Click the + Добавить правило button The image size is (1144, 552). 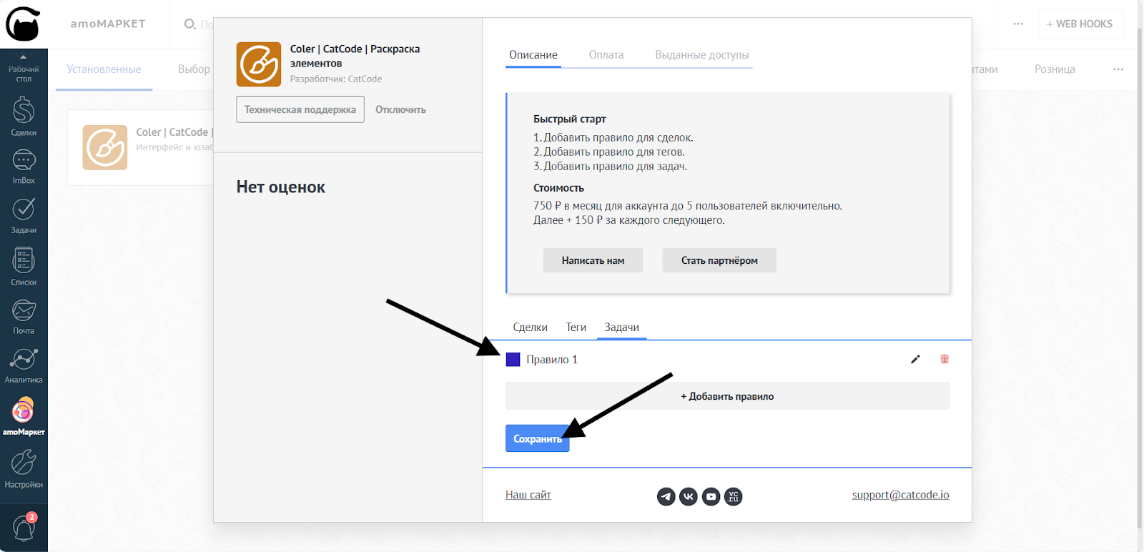click(727, 396)
